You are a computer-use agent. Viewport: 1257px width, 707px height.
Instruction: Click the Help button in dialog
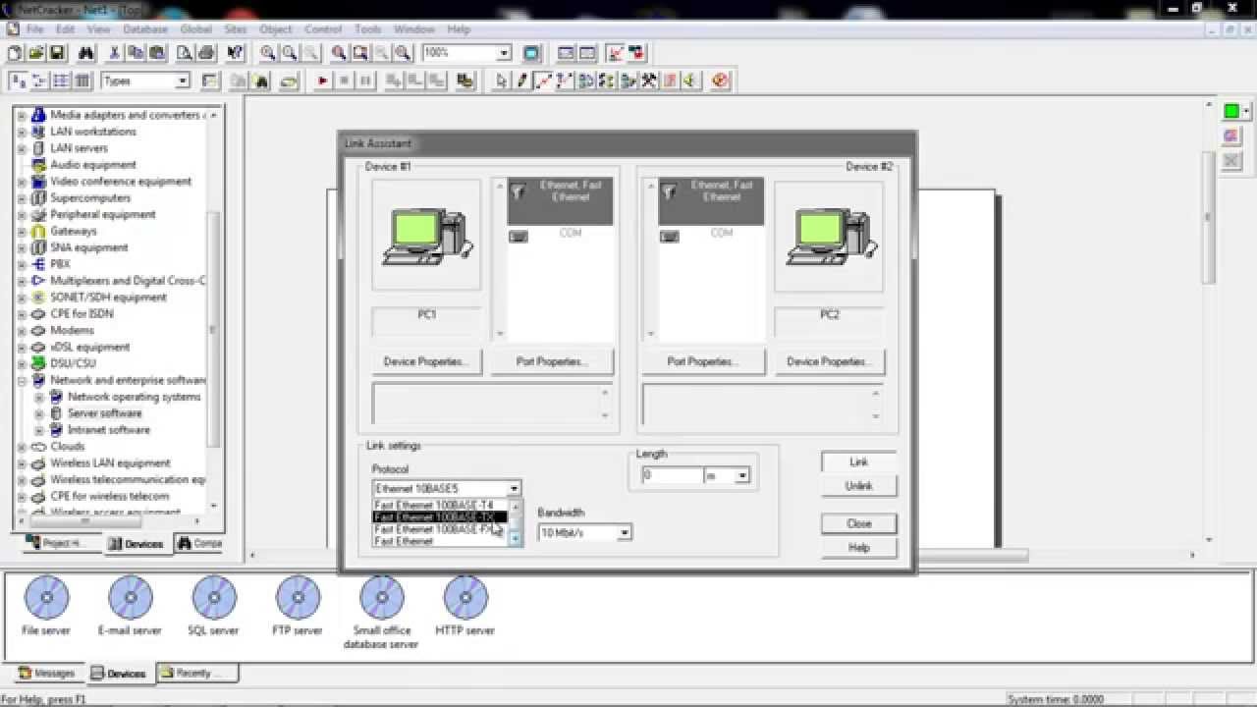click(x=858, y=547)
